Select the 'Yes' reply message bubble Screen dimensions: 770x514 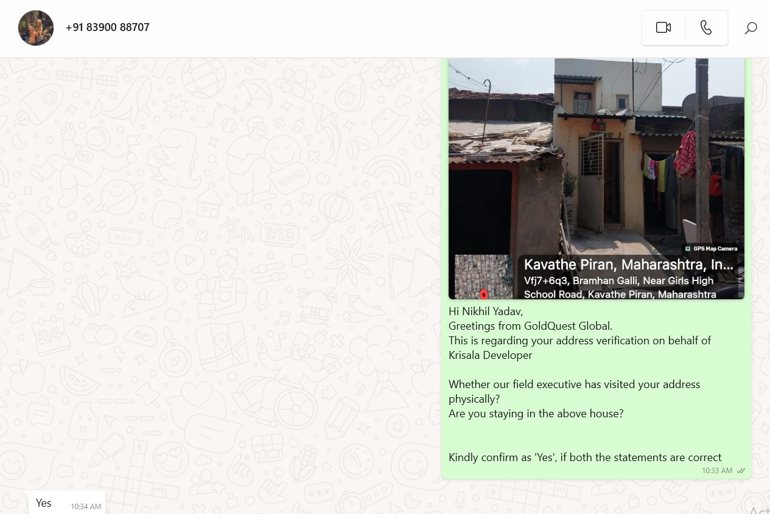(x=67, y=503)
